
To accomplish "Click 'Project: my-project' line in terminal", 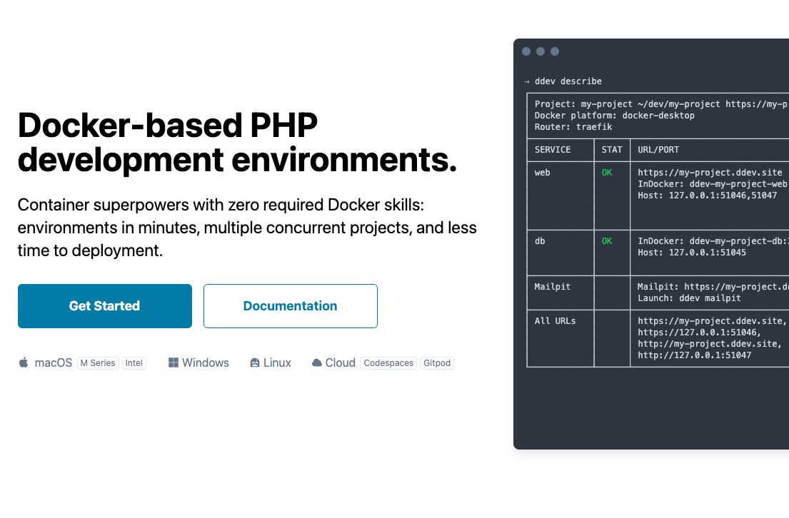I will click(662, 104).
